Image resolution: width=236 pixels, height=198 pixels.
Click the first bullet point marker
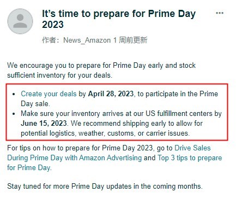point(14,94)
